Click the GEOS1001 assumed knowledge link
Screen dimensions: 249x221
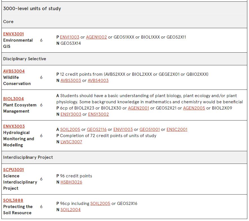[150, 130]
